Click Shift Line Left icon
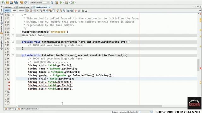Screen dimensions: 202x113 tap(68, 11)
